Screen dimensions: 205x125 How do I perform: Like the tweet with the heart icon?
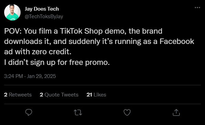(x=127, y=113)
